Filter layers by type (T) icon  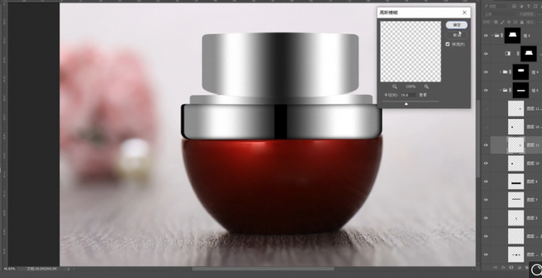click(528, 6)
